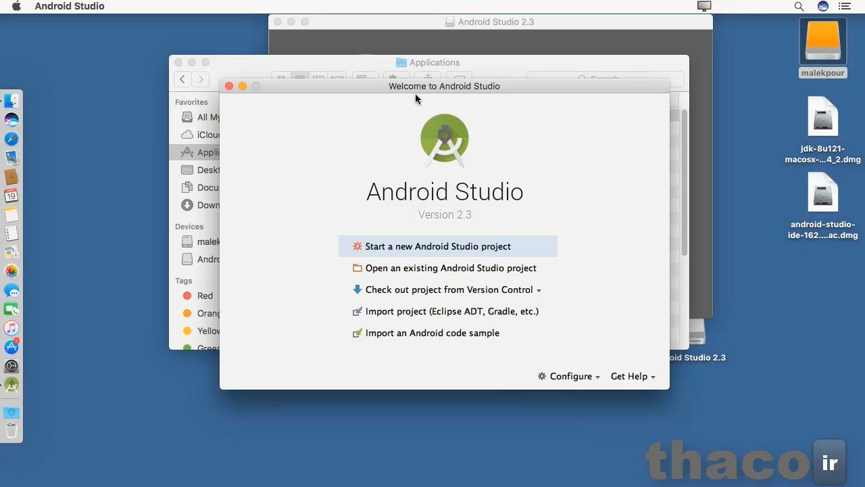This screenshot has width=865, height=487.
Task: Open Calendar in the Dock
Action: tap(11, 195)
